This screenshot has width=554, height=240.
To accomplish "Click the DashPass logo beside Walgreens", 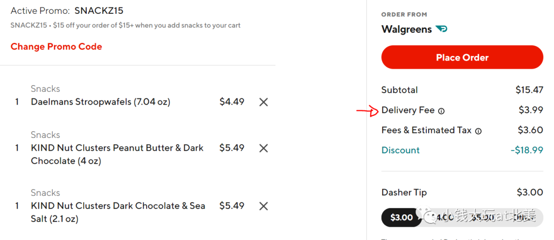I will click(441, 29).
